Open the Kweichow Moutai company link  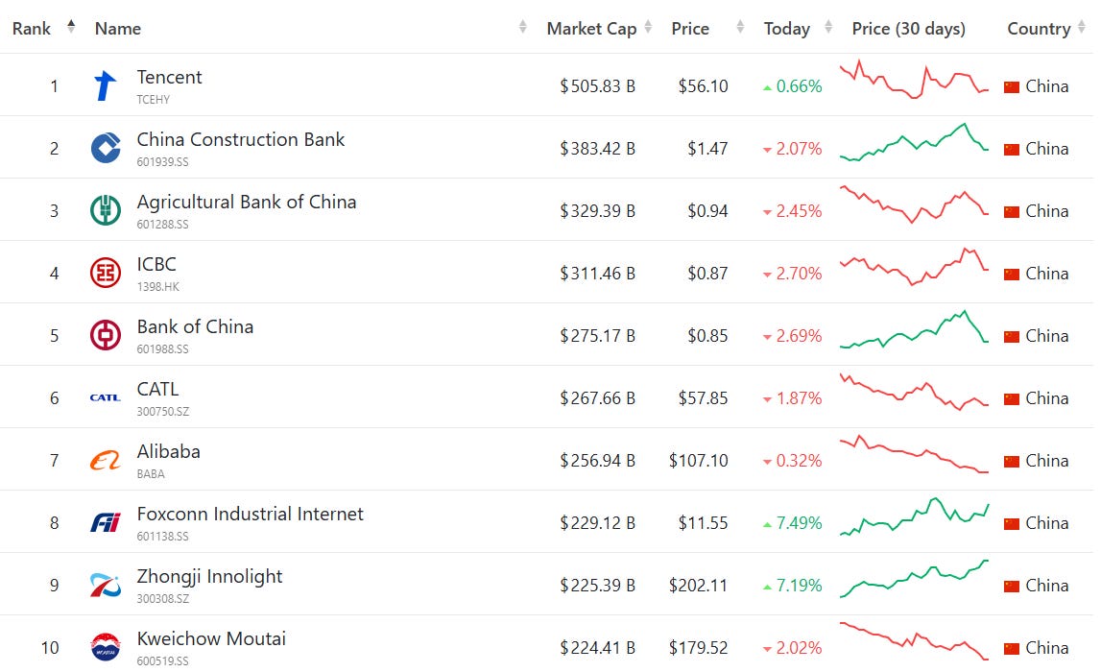211,639
